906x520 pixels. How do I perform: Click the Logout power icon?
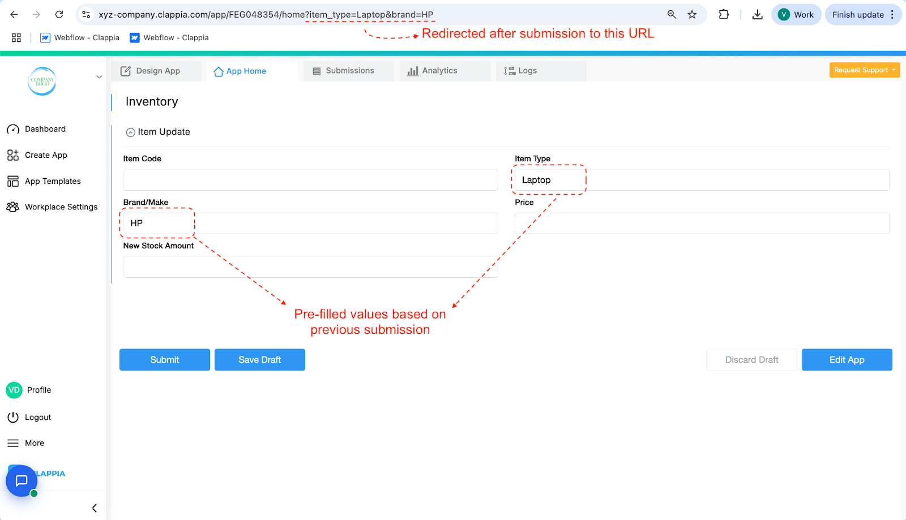pos(13,417)
